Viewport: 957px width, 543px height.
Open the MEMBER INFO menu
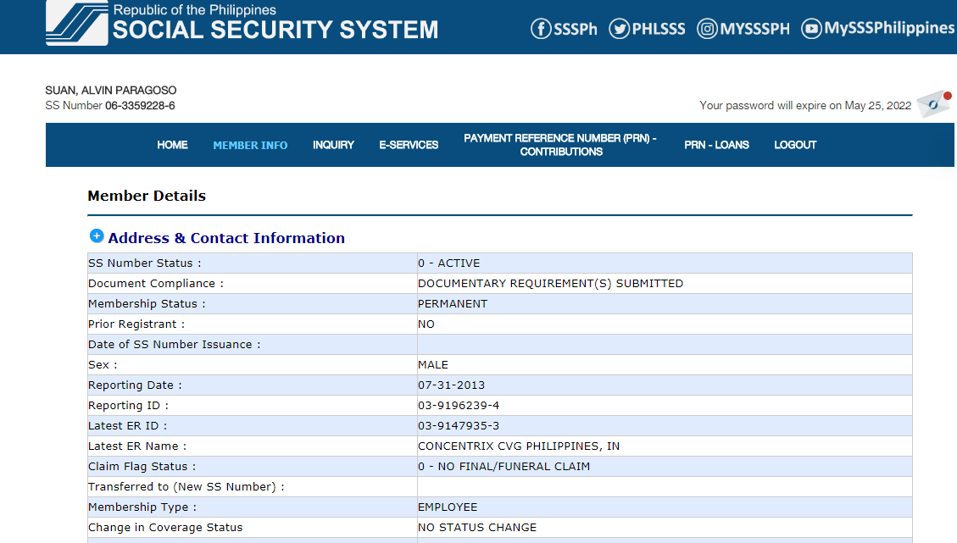(250, 145)
